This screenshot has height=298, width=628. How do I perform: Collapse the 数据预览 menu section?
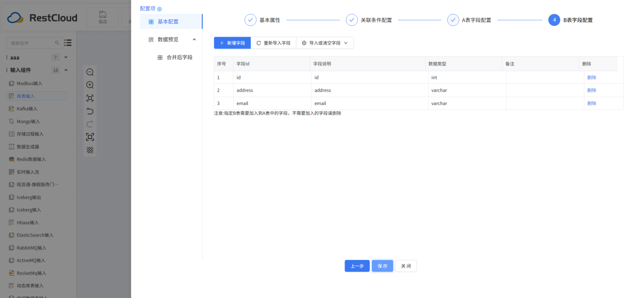[194, 39]
